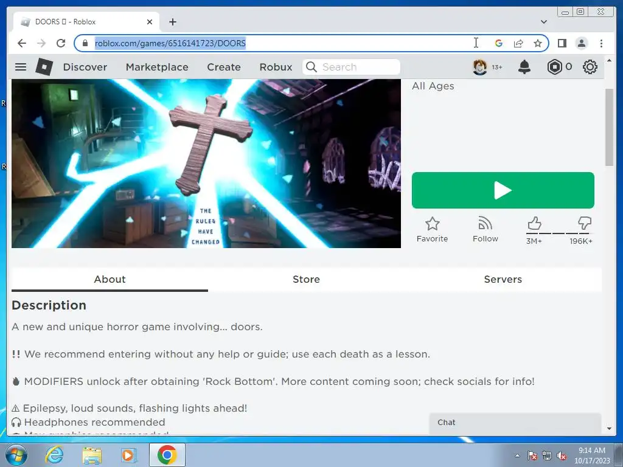Open a new Chrome tab
This screenshot has height=467, width=623.
(172, 22)
